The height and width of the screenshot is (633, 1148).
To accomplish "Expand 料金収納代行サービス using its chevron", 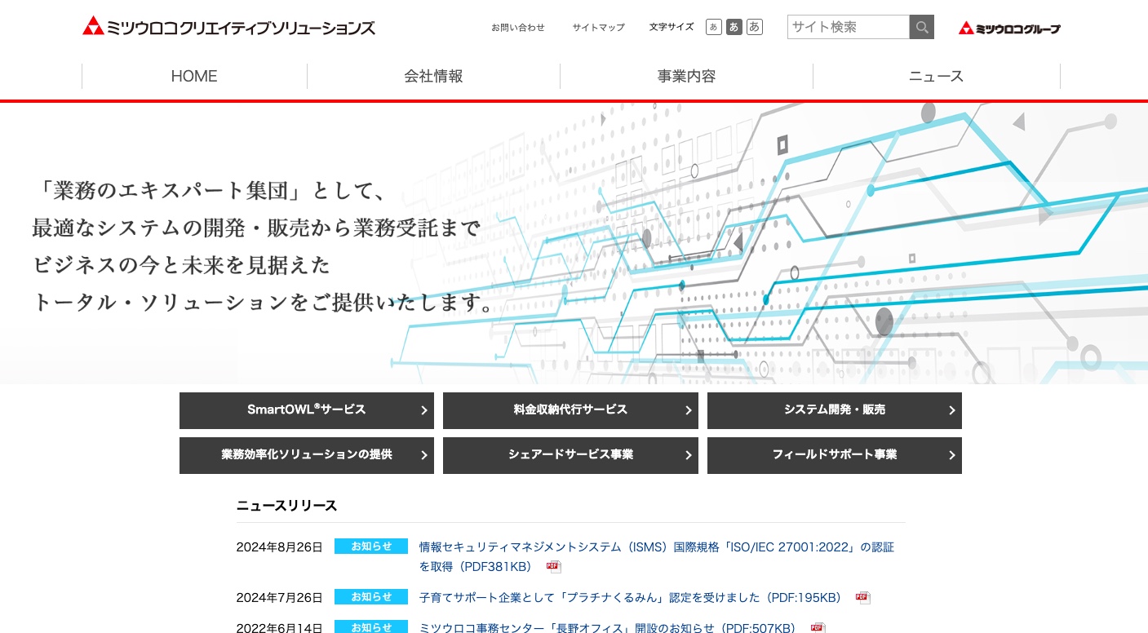I will coord(688,410).
